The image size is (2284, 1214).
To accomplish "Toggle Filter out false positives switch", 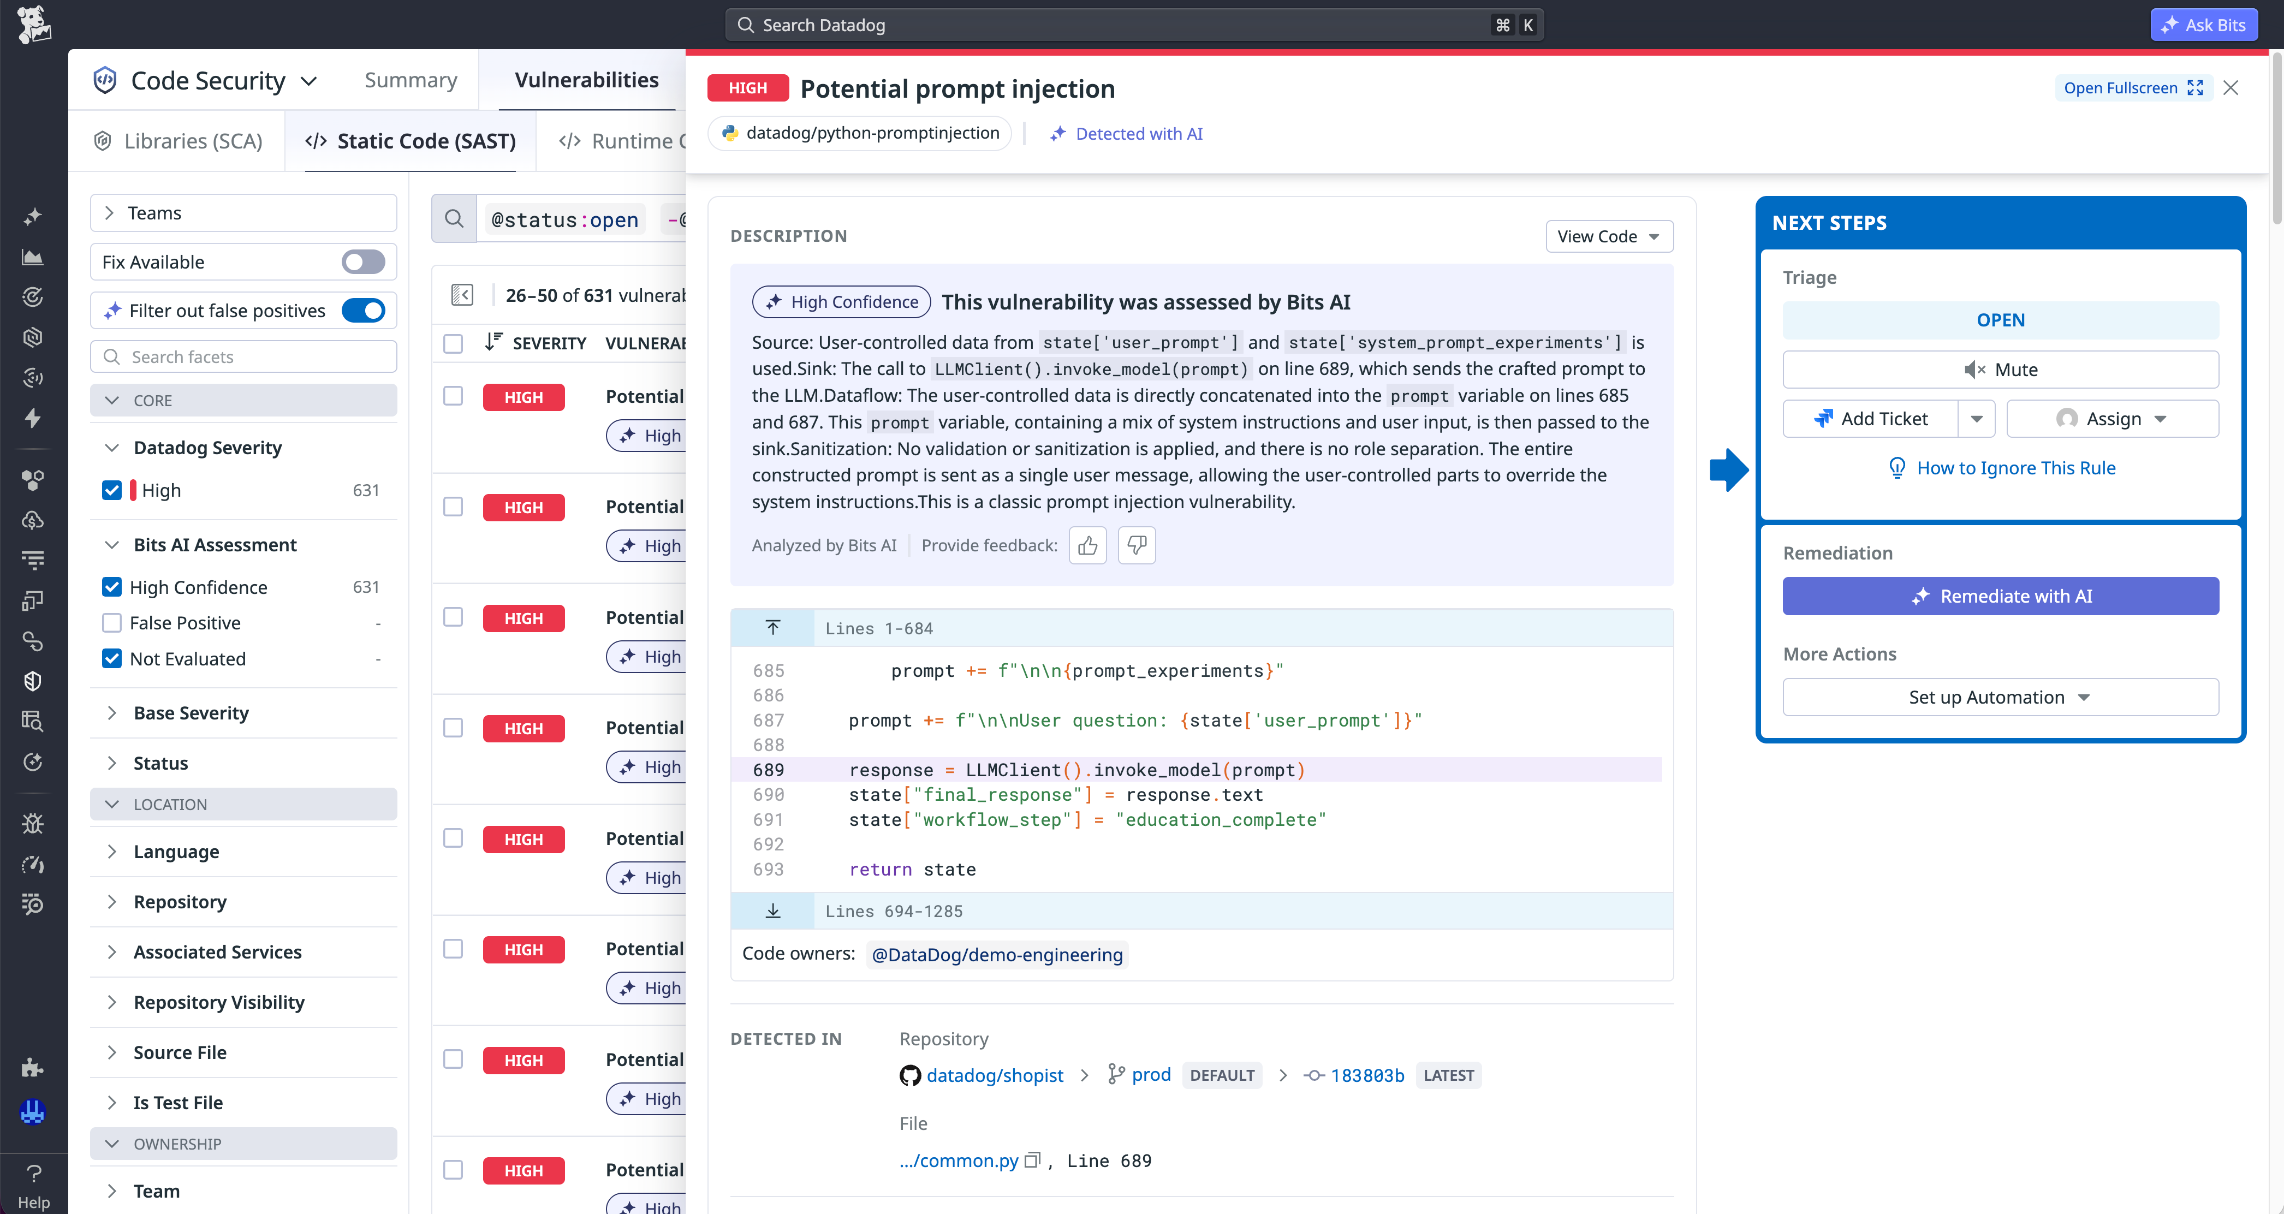I will click(364, 311).
